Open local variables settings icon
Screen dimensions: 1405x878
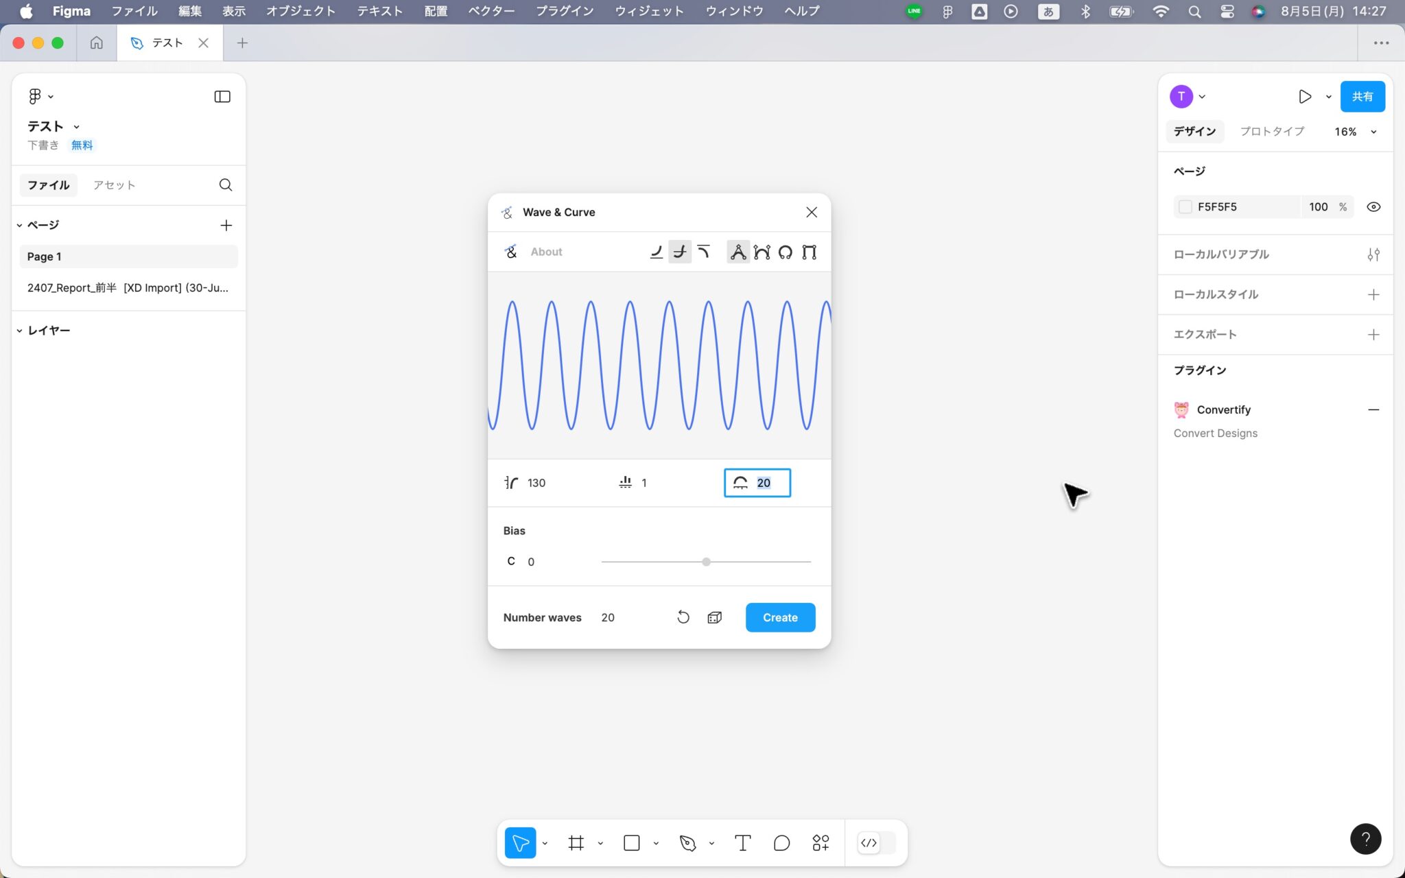[1373, 254]
